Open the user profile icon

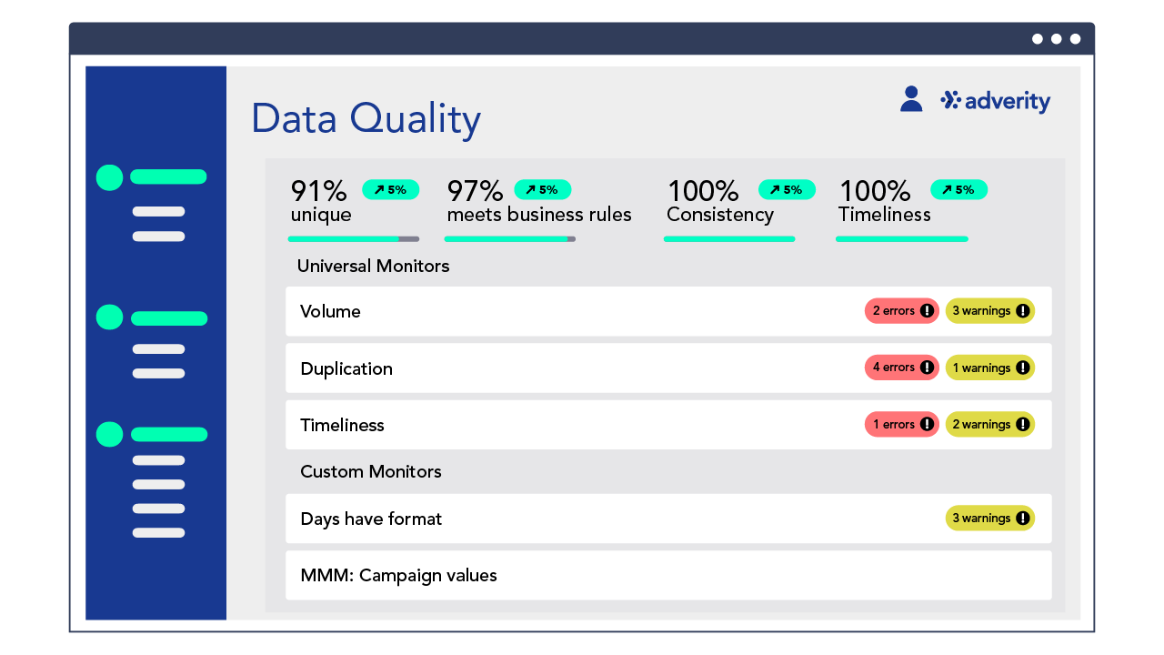(x=911, y=99)
